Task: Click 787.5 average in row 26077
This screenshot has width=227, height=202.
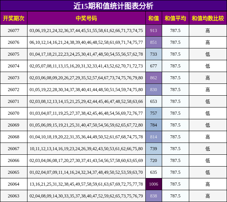Action: 175,30
